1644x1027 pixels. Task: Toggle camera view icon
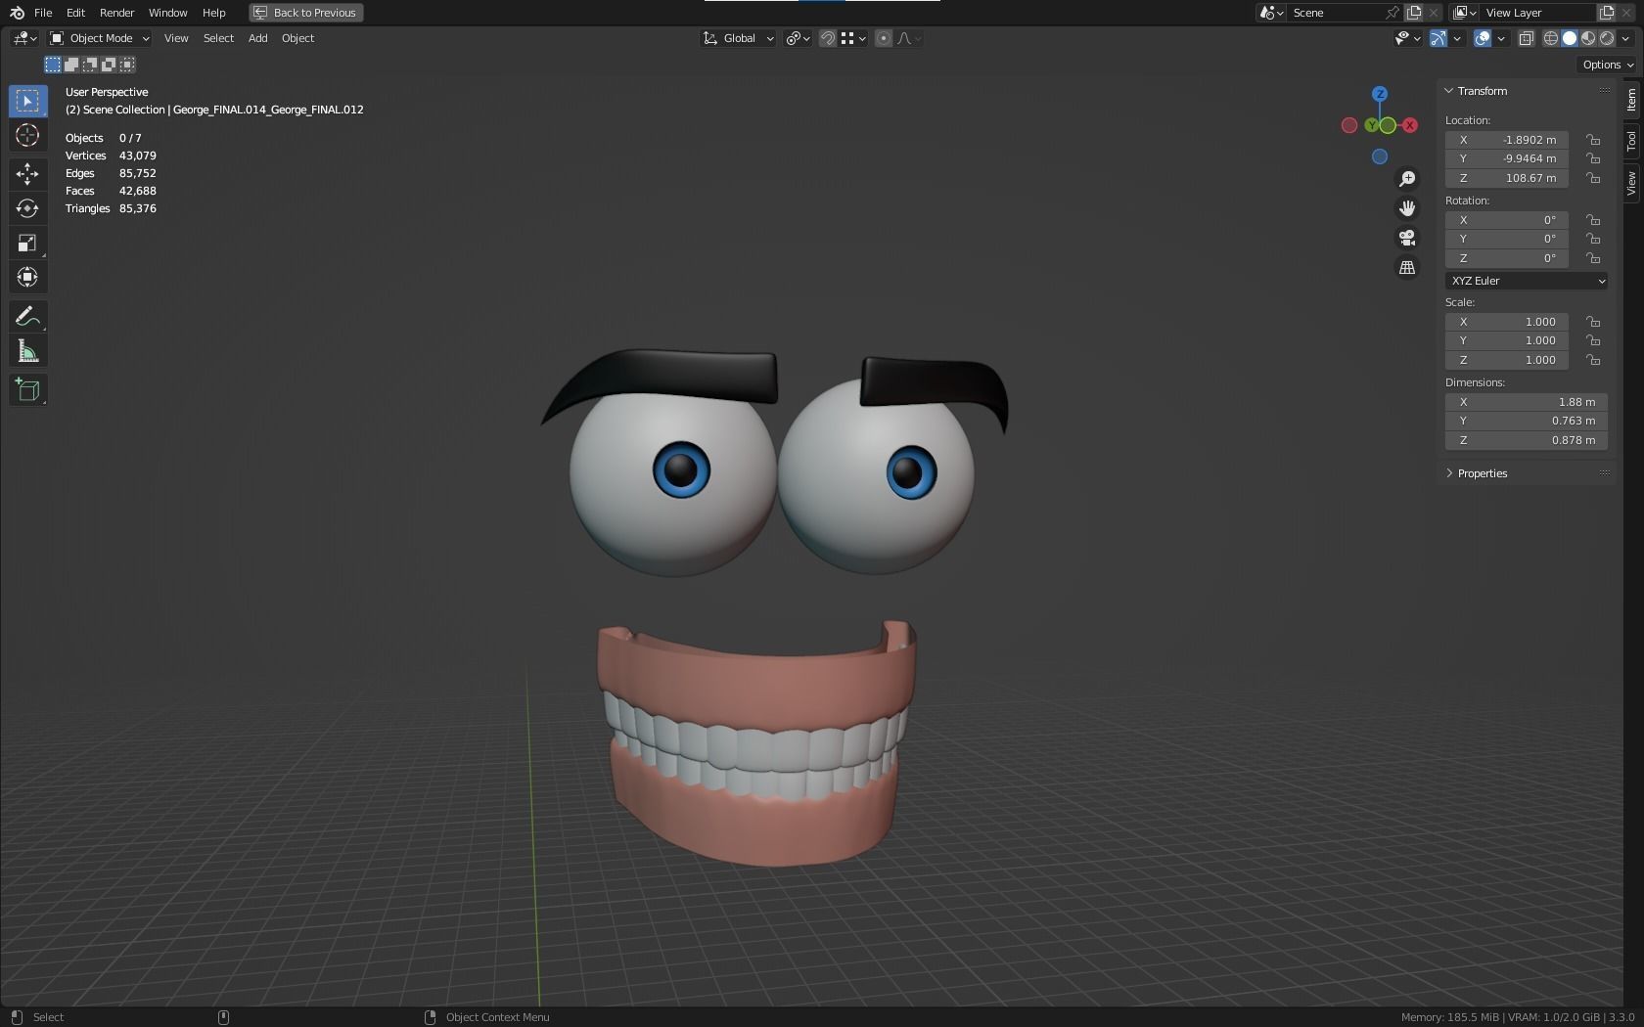click(1407, 238)
